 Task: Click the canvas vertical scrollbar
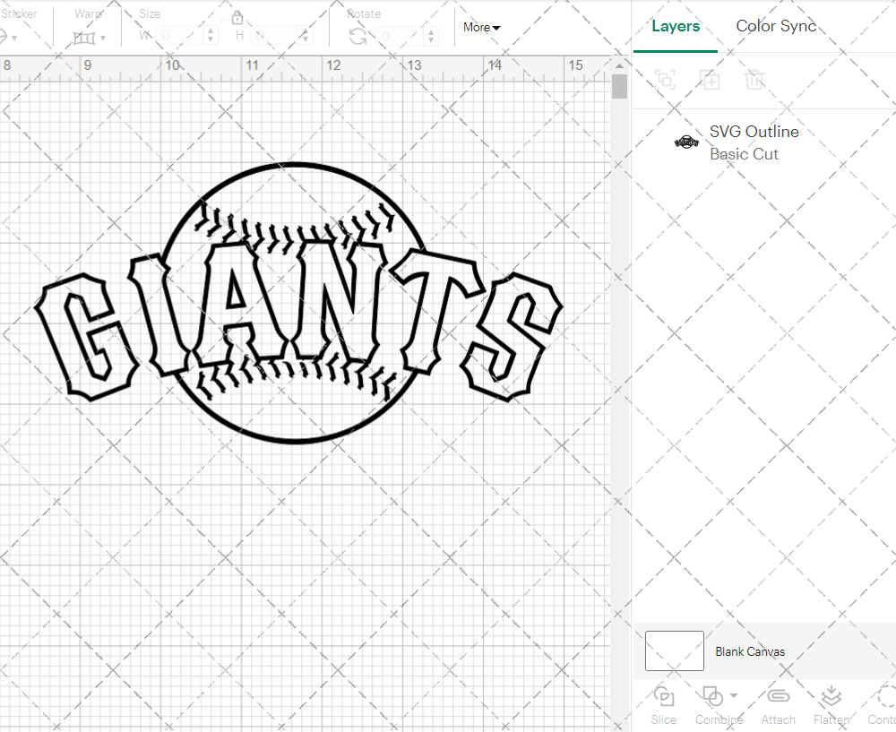point(618,85)
